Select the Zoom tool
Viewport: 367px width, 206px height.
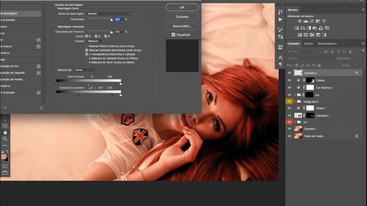(x=5, y=139)
